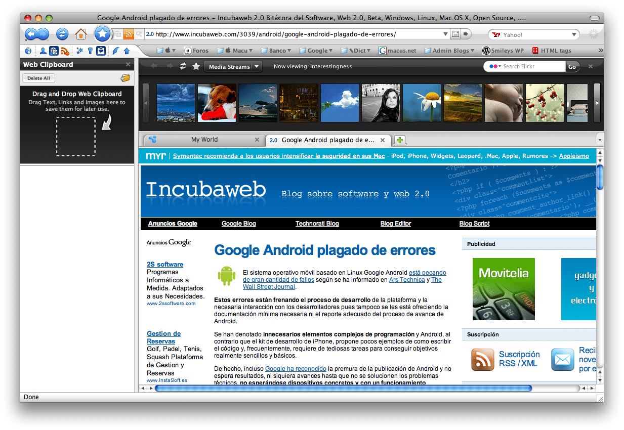Viewport: 624px width, 430px height.
Task: Open the dog with red toy thumbnail
Action: coord(217,103)
